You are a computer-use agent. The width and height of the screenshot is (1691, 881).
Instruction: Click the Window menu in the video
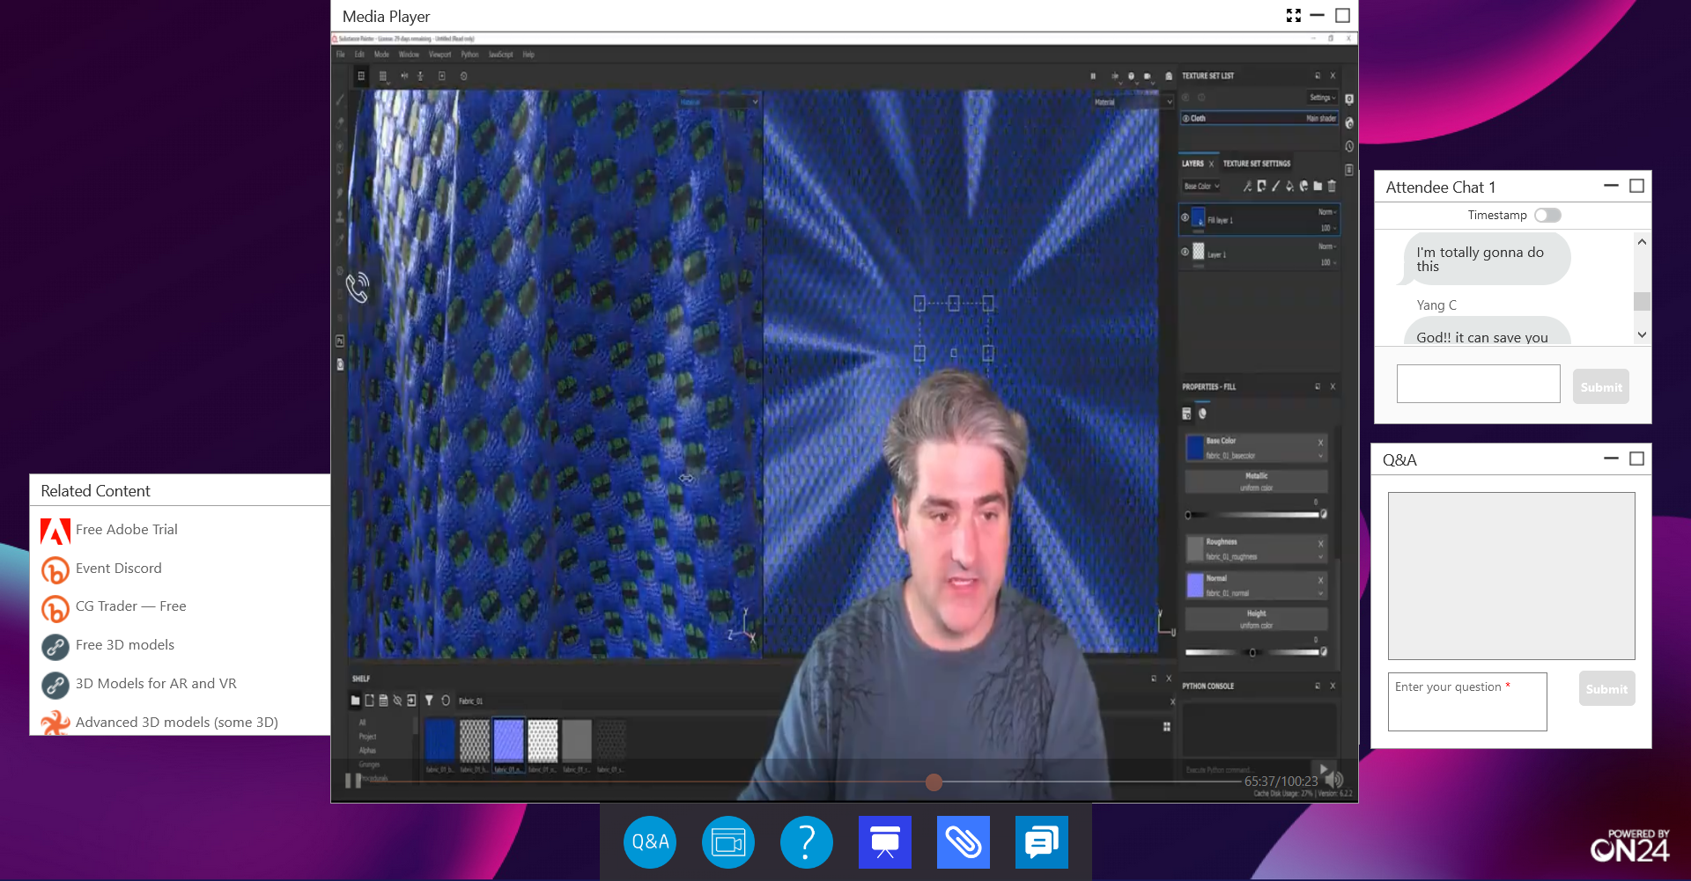click(409, 55)
